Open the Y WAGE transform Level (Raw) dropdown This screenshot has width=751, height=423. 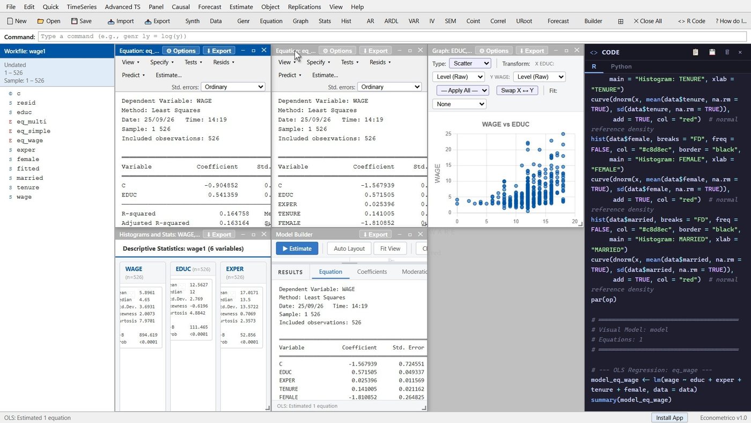tap(539, 77)
